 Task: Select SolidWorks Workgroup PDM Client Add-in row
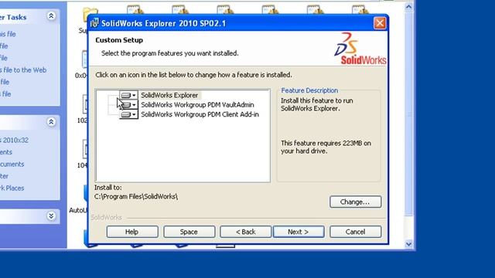[200, 114]
